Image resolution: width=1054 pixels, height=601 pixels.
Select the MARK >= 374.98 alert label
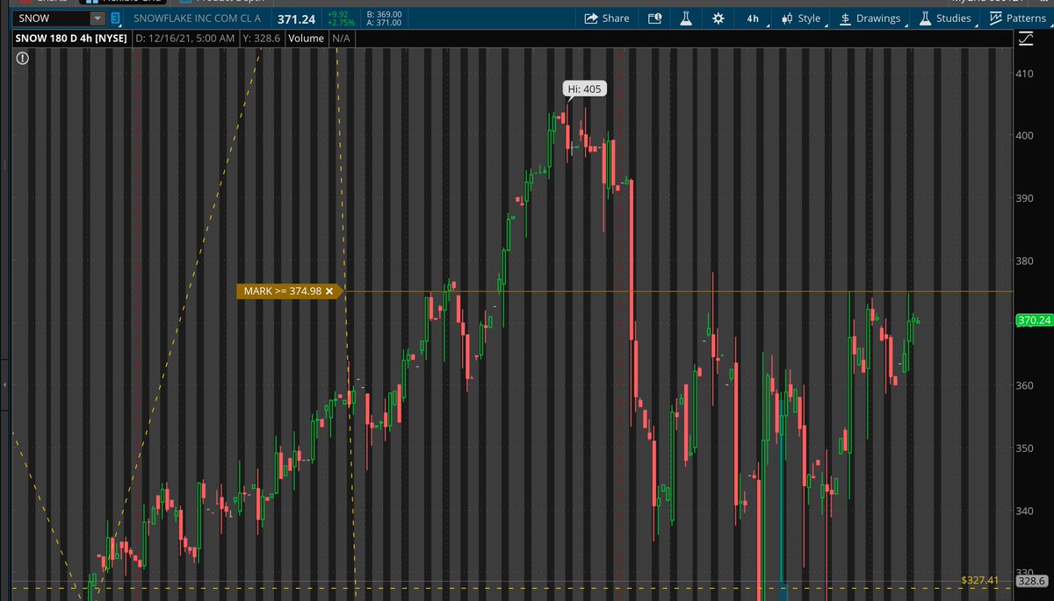tap(282, 290)
